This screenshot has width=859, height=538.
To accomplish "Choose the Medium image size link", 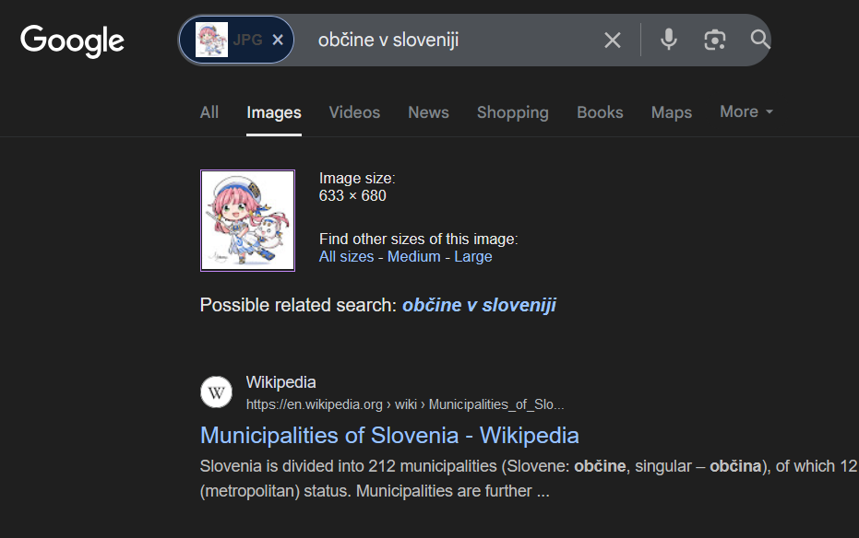I will [413, 257].
